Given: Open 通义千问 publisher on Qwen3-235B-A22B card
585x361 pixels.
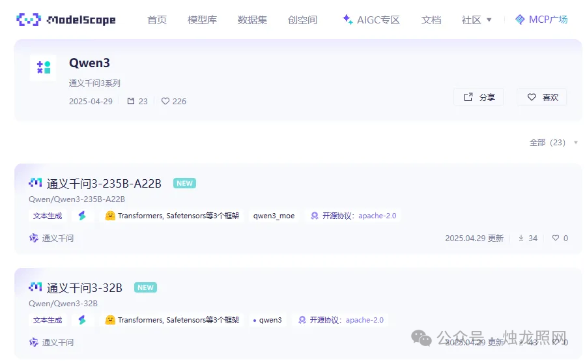Looking at the screenshot, I should [57, 238].
